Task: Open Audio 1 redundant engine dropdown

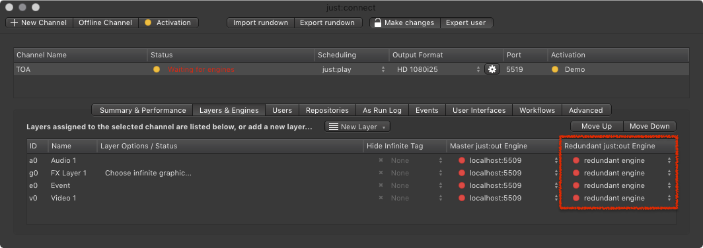Action: tap(623, 160)
